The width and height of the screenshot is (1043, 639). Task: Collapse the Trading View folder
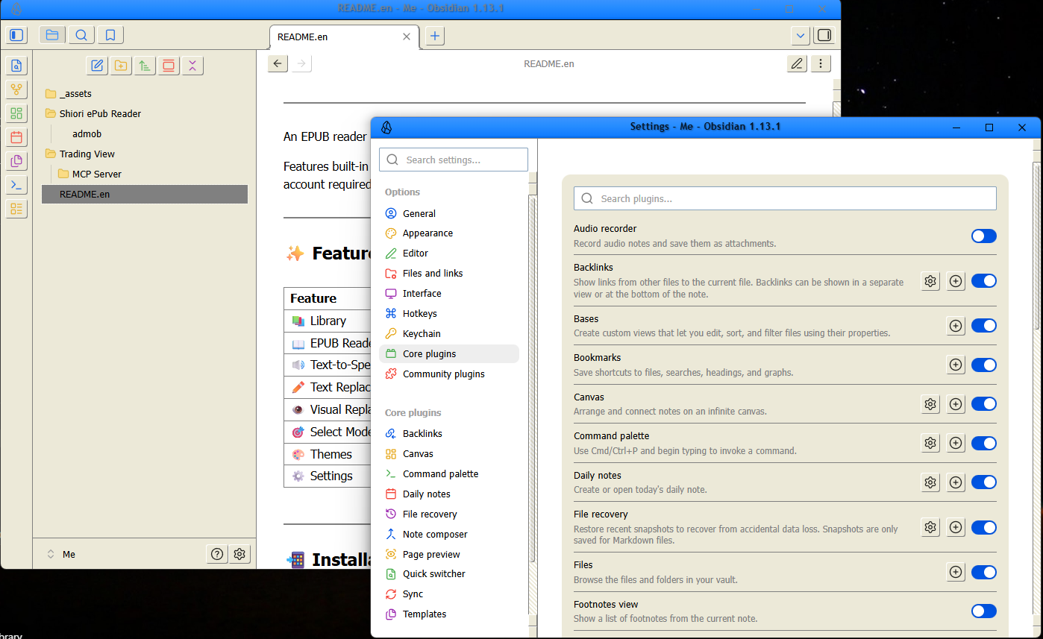coord(144,154)
